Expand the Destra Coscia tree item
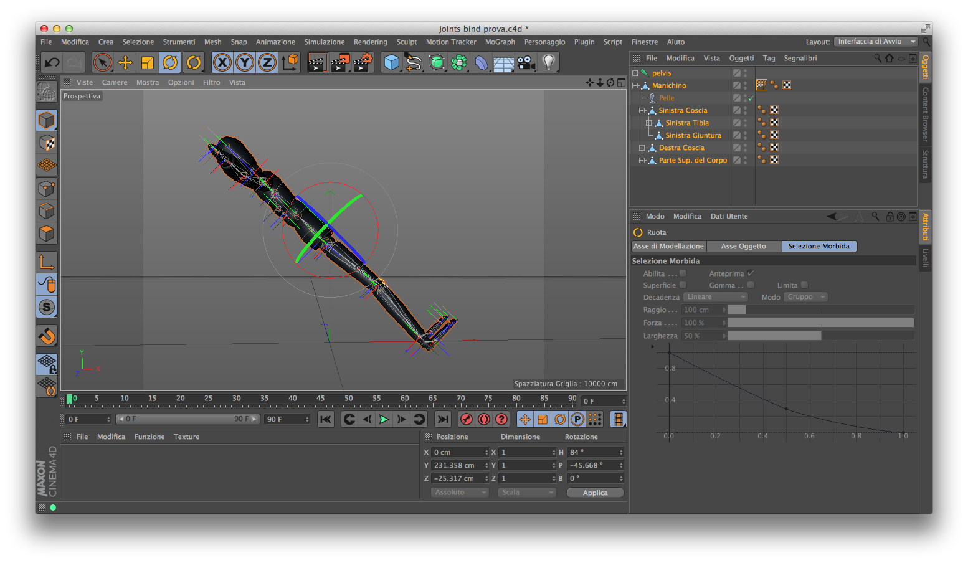 pos(642,148)
